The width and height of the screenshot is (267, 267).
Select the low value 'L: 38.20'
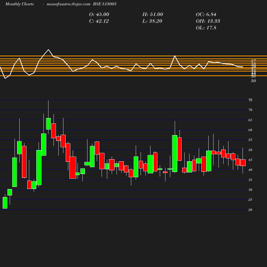click(152, 21)
